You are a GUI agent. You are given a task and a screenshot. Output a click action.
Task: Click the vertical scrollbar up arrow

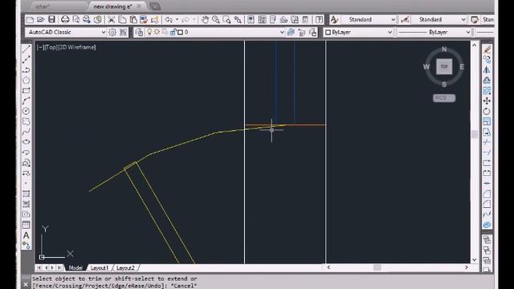point(475,45)
